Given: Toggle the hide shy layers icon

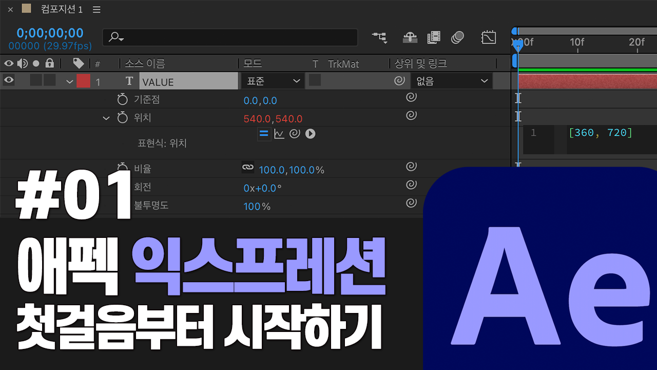Looking at the screenshot, I should [x=410, y=38].
